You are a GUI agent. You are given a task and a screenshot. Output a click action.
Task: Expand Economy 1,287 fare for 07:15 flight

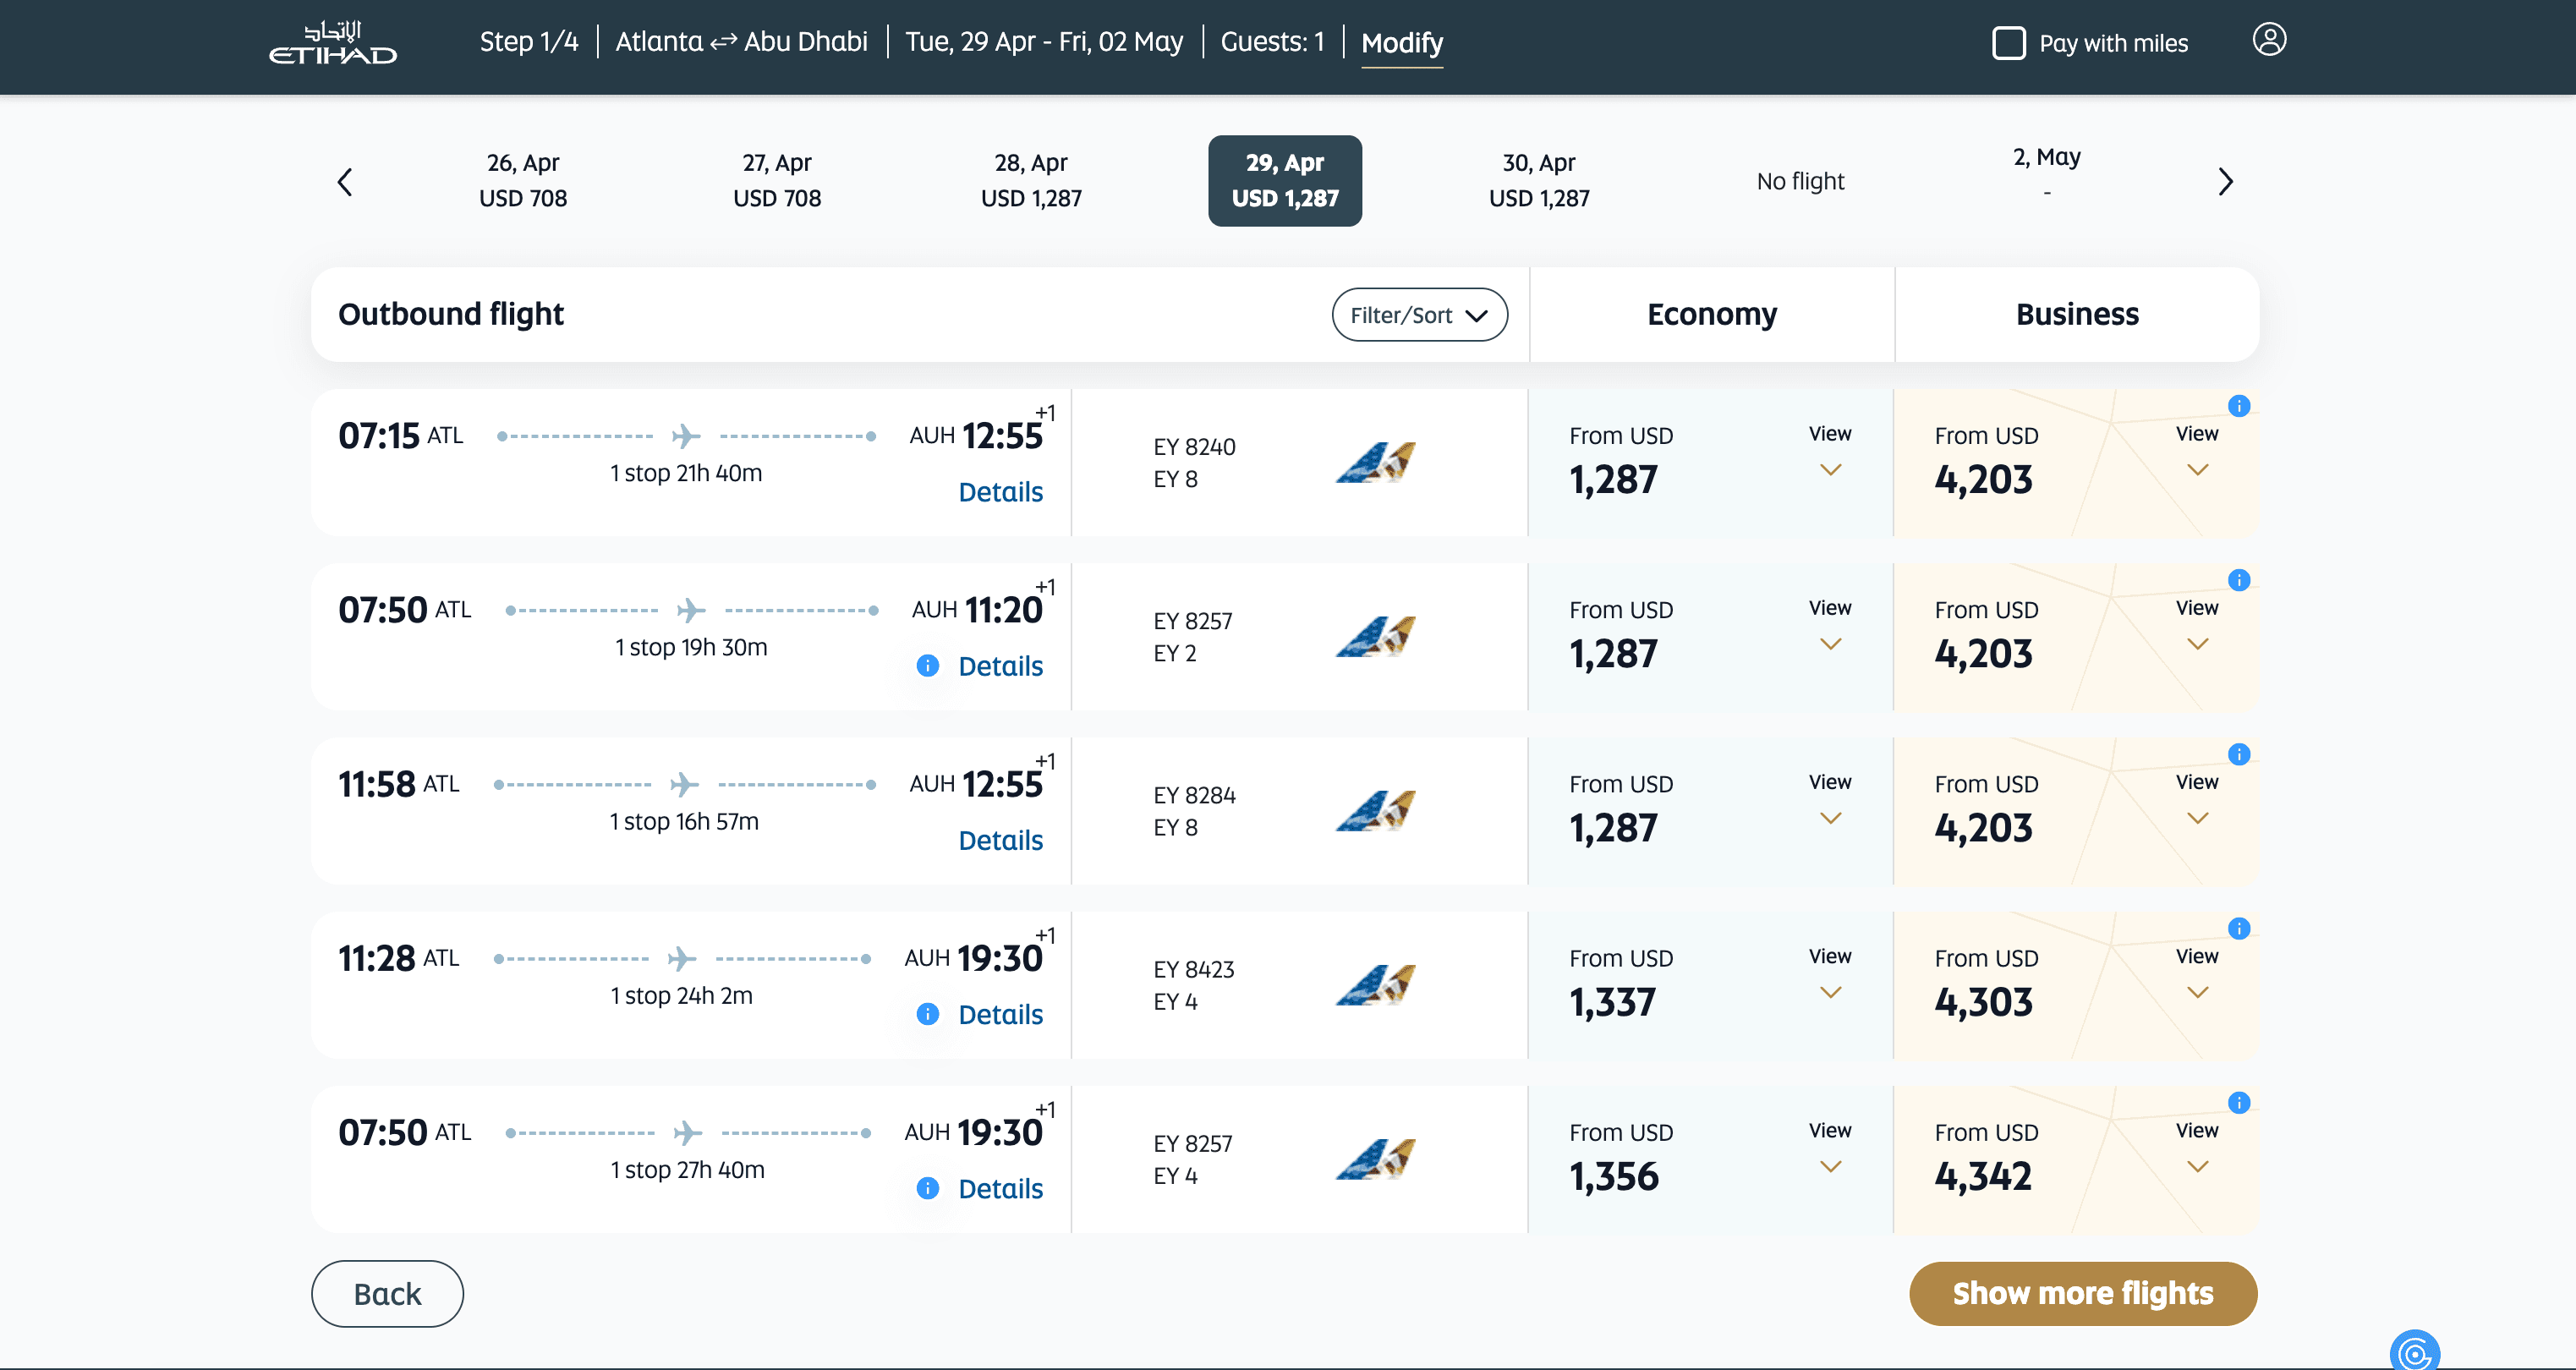tap(1829, 452)
